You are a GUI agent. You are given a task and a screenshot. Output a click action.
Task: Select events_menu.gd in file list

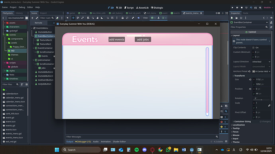(x=14, y=134)
